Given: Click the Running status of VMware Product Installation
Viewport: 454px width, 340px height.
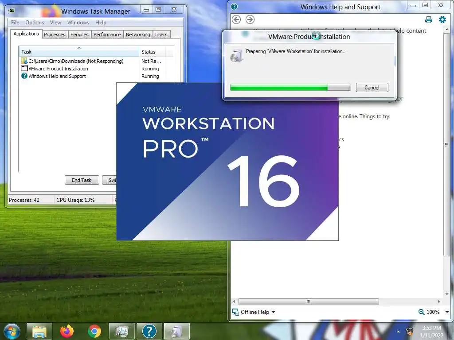Looking at the screenshot, I should click(150, 69).
